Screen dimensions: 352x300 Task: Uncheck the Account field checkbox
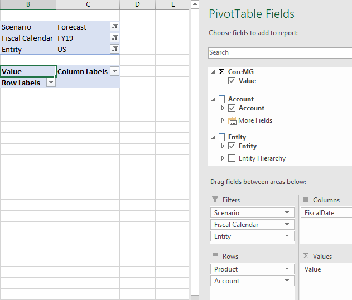(x=232, y=108)
